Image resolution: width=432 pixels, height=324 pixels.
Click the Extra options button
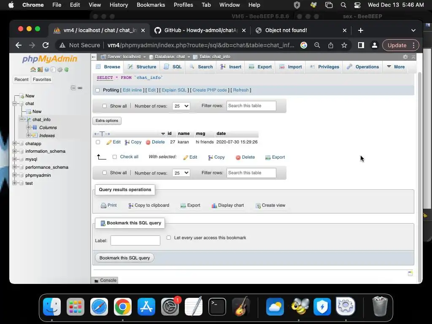(107, 121)
